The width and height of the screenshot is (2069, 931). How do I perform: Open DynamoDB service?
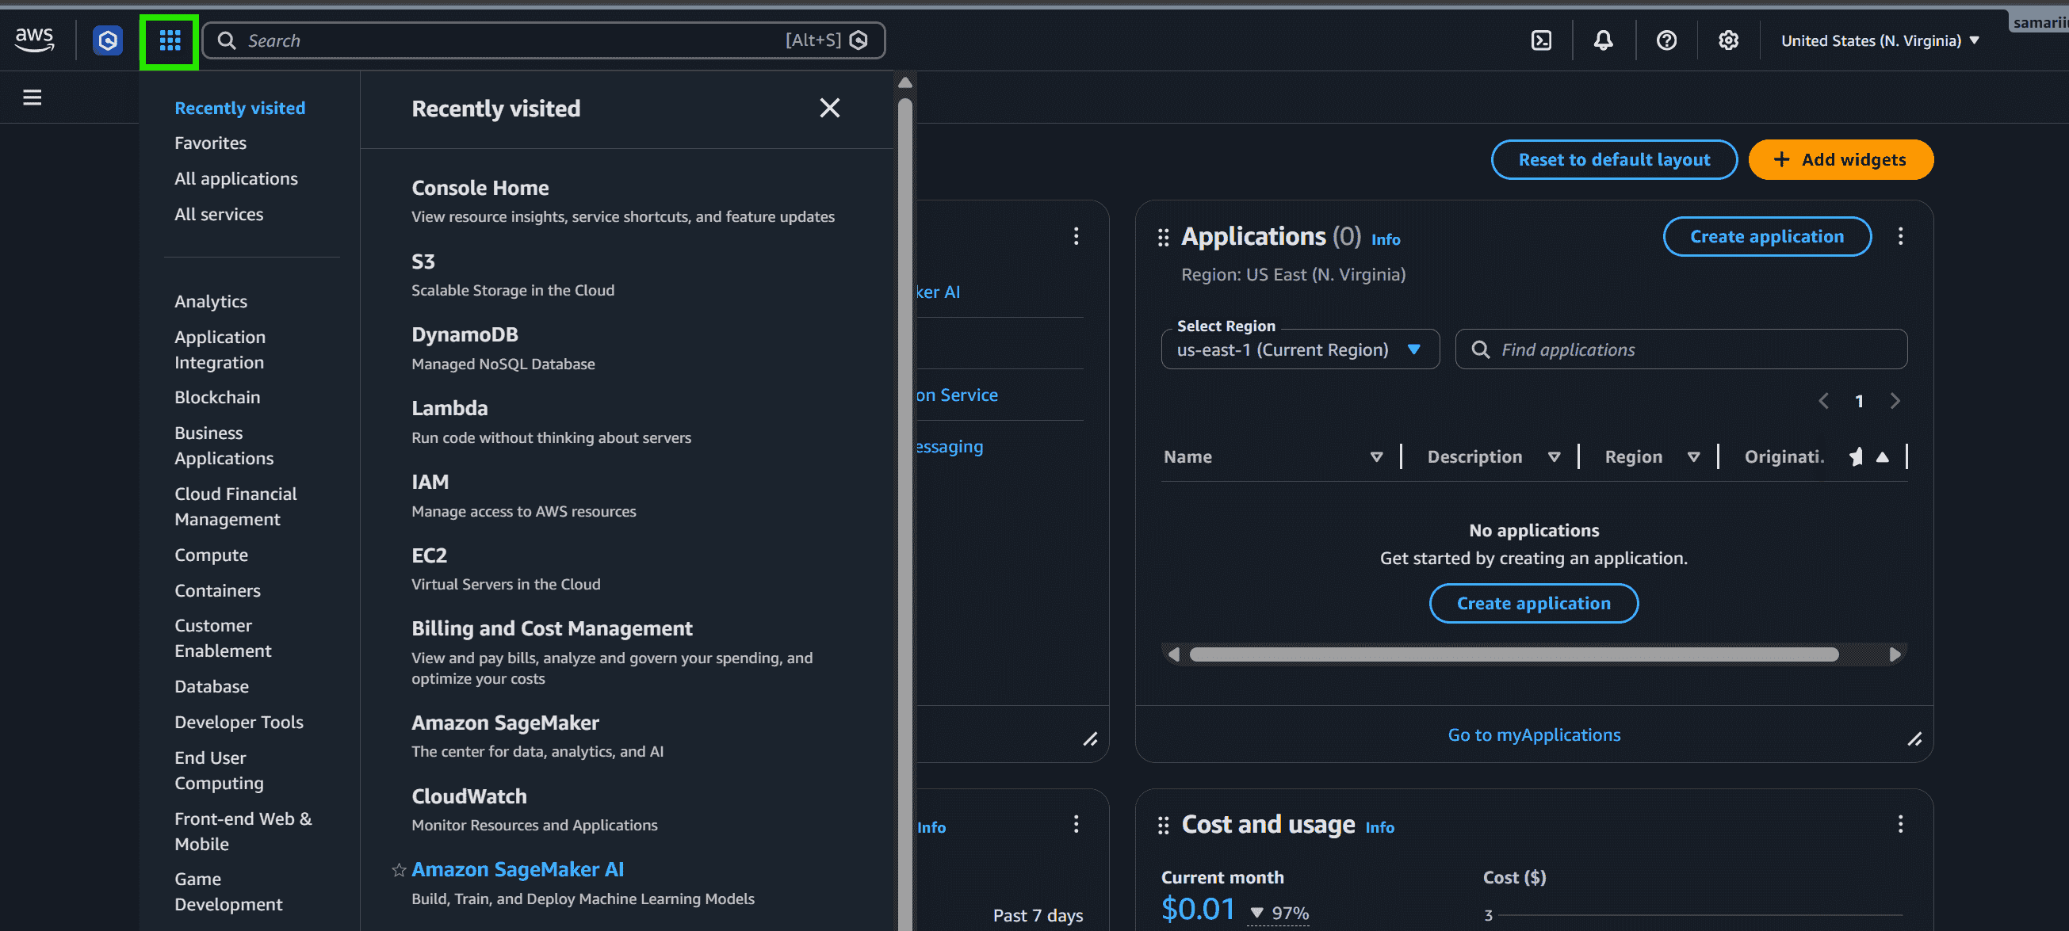[465, 334]
